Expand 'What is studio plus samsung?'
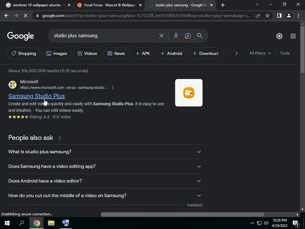Viewport: 305px width, 229px height. coord(105,152)
